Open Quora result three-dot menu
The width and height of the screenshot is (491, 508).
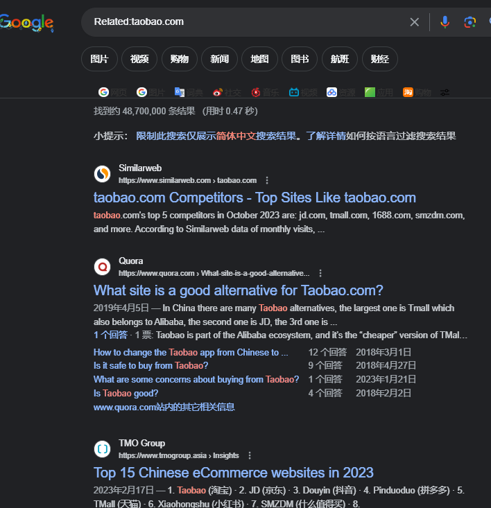pos(320,274)
